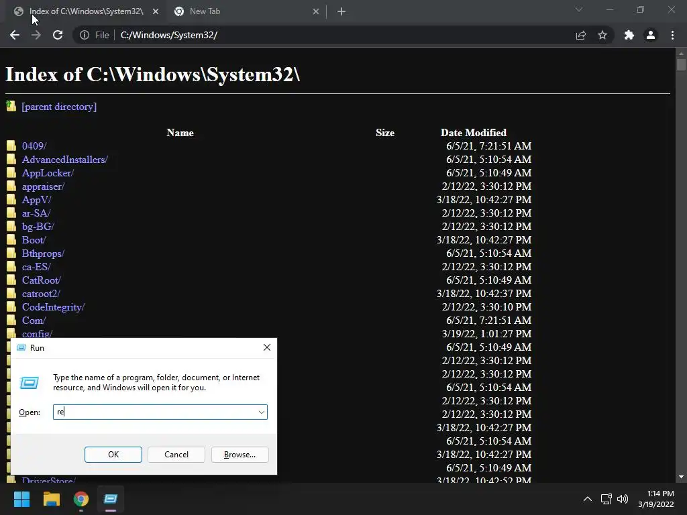
Task: Open the ar-SA/ folder link
Action: click(x=36, y=213)
